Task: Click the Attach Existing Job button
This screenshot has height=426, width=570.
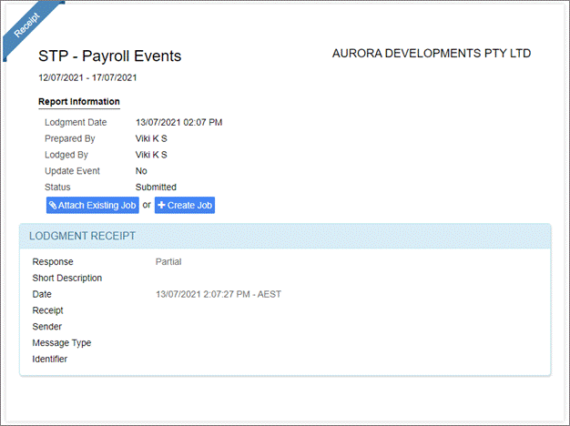Action: [x=92, y=206]
